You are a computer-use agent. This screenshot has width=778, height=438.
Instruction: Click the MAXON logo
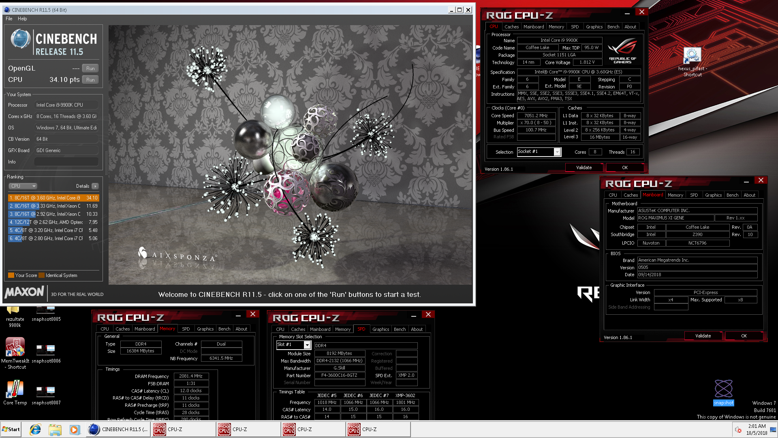tap(24, 292)
